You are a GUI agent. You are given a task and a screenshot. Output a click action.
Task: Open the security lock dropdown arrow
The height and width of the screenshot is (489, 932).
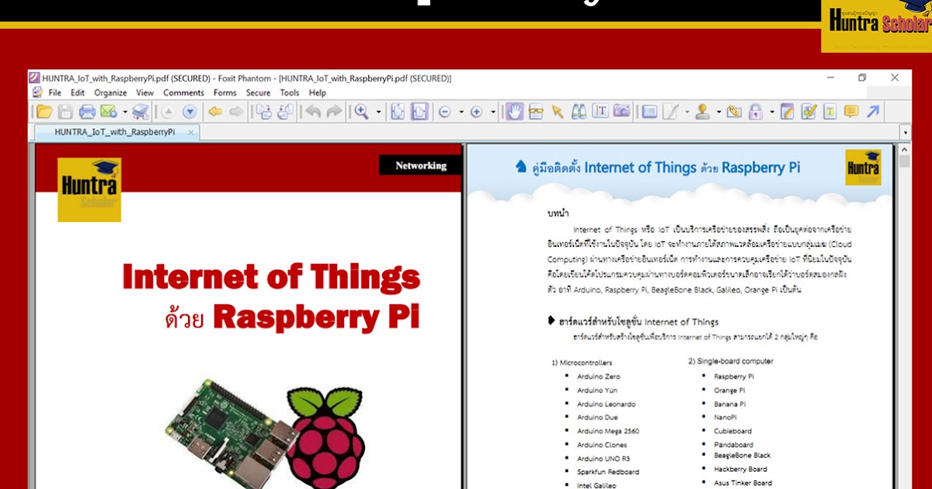pyautogui.click(x=771, y=112)
